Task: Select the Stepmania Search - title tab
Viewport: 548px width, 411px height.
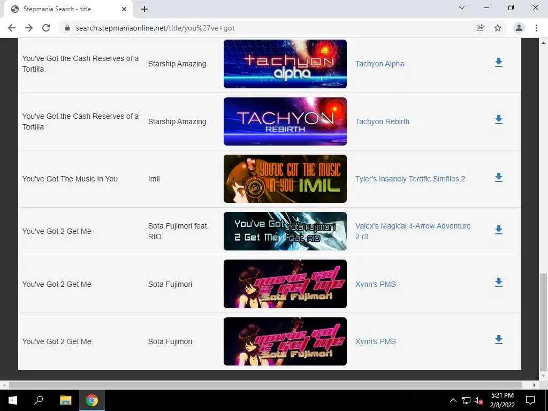Action: [x=68, y=10]
